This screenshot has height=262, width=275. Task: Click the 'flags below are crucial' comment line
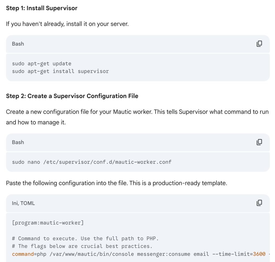pyautogui.click(x=82, y=246)
